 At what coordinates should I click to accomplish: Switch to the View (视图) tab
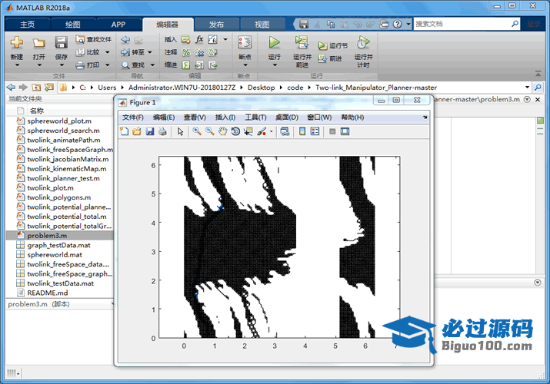click(262, 25)
